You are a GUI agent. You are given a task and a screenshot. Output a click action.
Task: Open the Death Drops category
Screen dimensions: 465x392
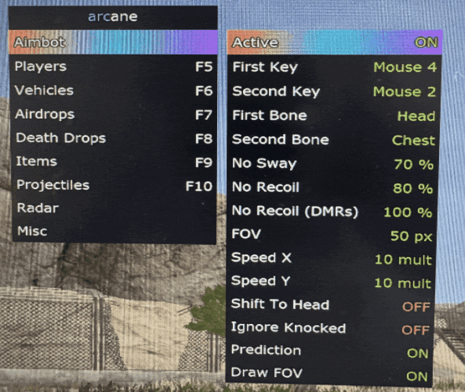(113, 138)
